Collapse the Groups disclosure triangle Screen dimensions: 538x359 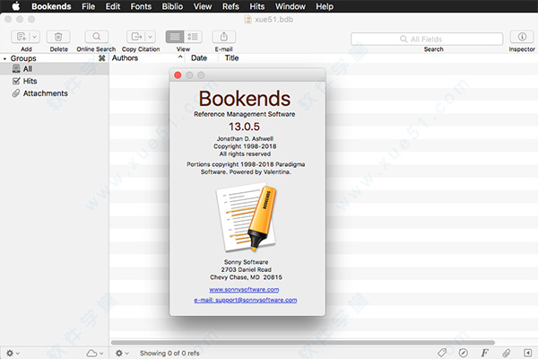4,58
